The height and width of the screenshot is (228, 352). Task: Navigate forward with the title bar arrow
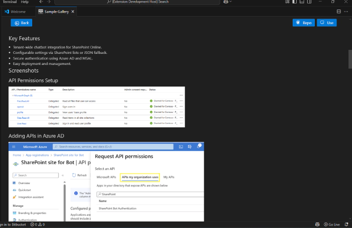pos(49,2)
